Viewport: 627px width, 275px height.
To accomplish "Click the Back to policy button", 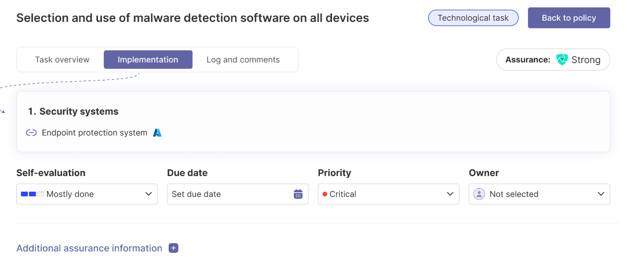I will click(x=568, y=18).
